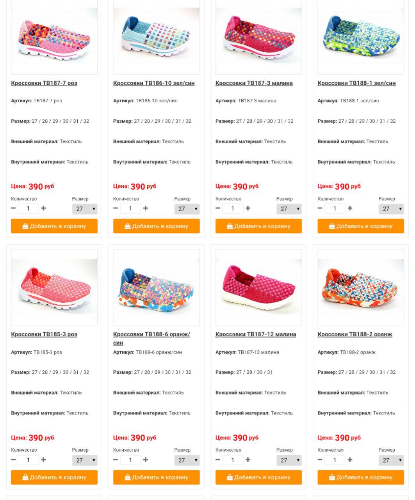
Task: Focus quantity field for TB187-12 малина
Action: [233, 460]
